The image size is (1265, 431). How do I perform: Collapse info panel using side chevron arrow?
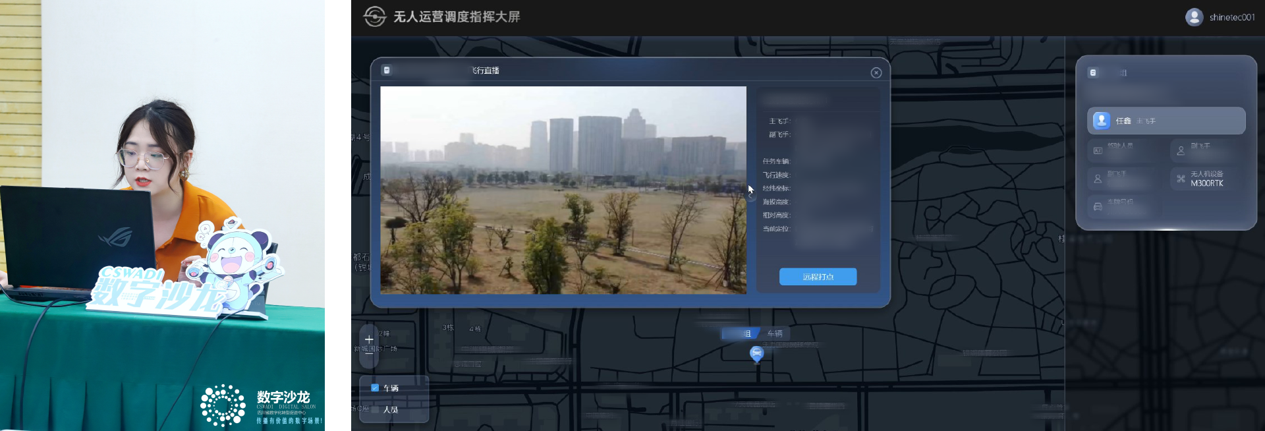(x=751, y=196)
